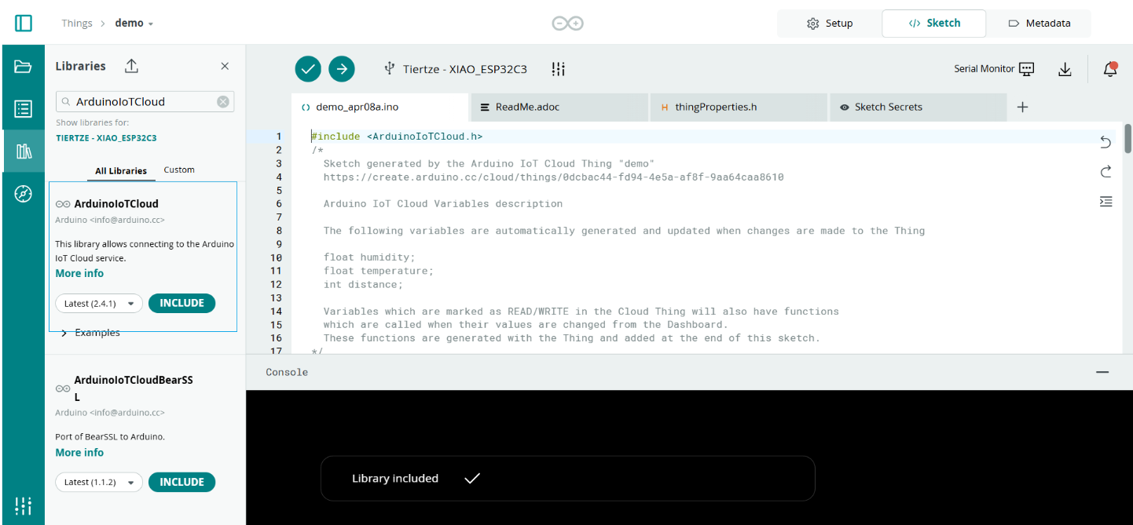Go to Things in the breadcrumb
Image resolution: width=1133 pixels, height=525 pixels.
[x=77, y=24]
